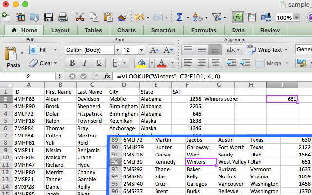Toggle Italic formatting
The height and width of the screenshot is (195, 312).
85,63
